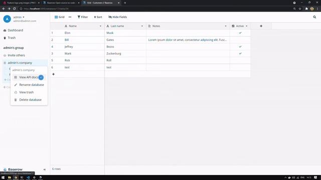This screenshot has height=180, width=321.
Task: Open the Notes field dropdown arrow
Action: 226,26
